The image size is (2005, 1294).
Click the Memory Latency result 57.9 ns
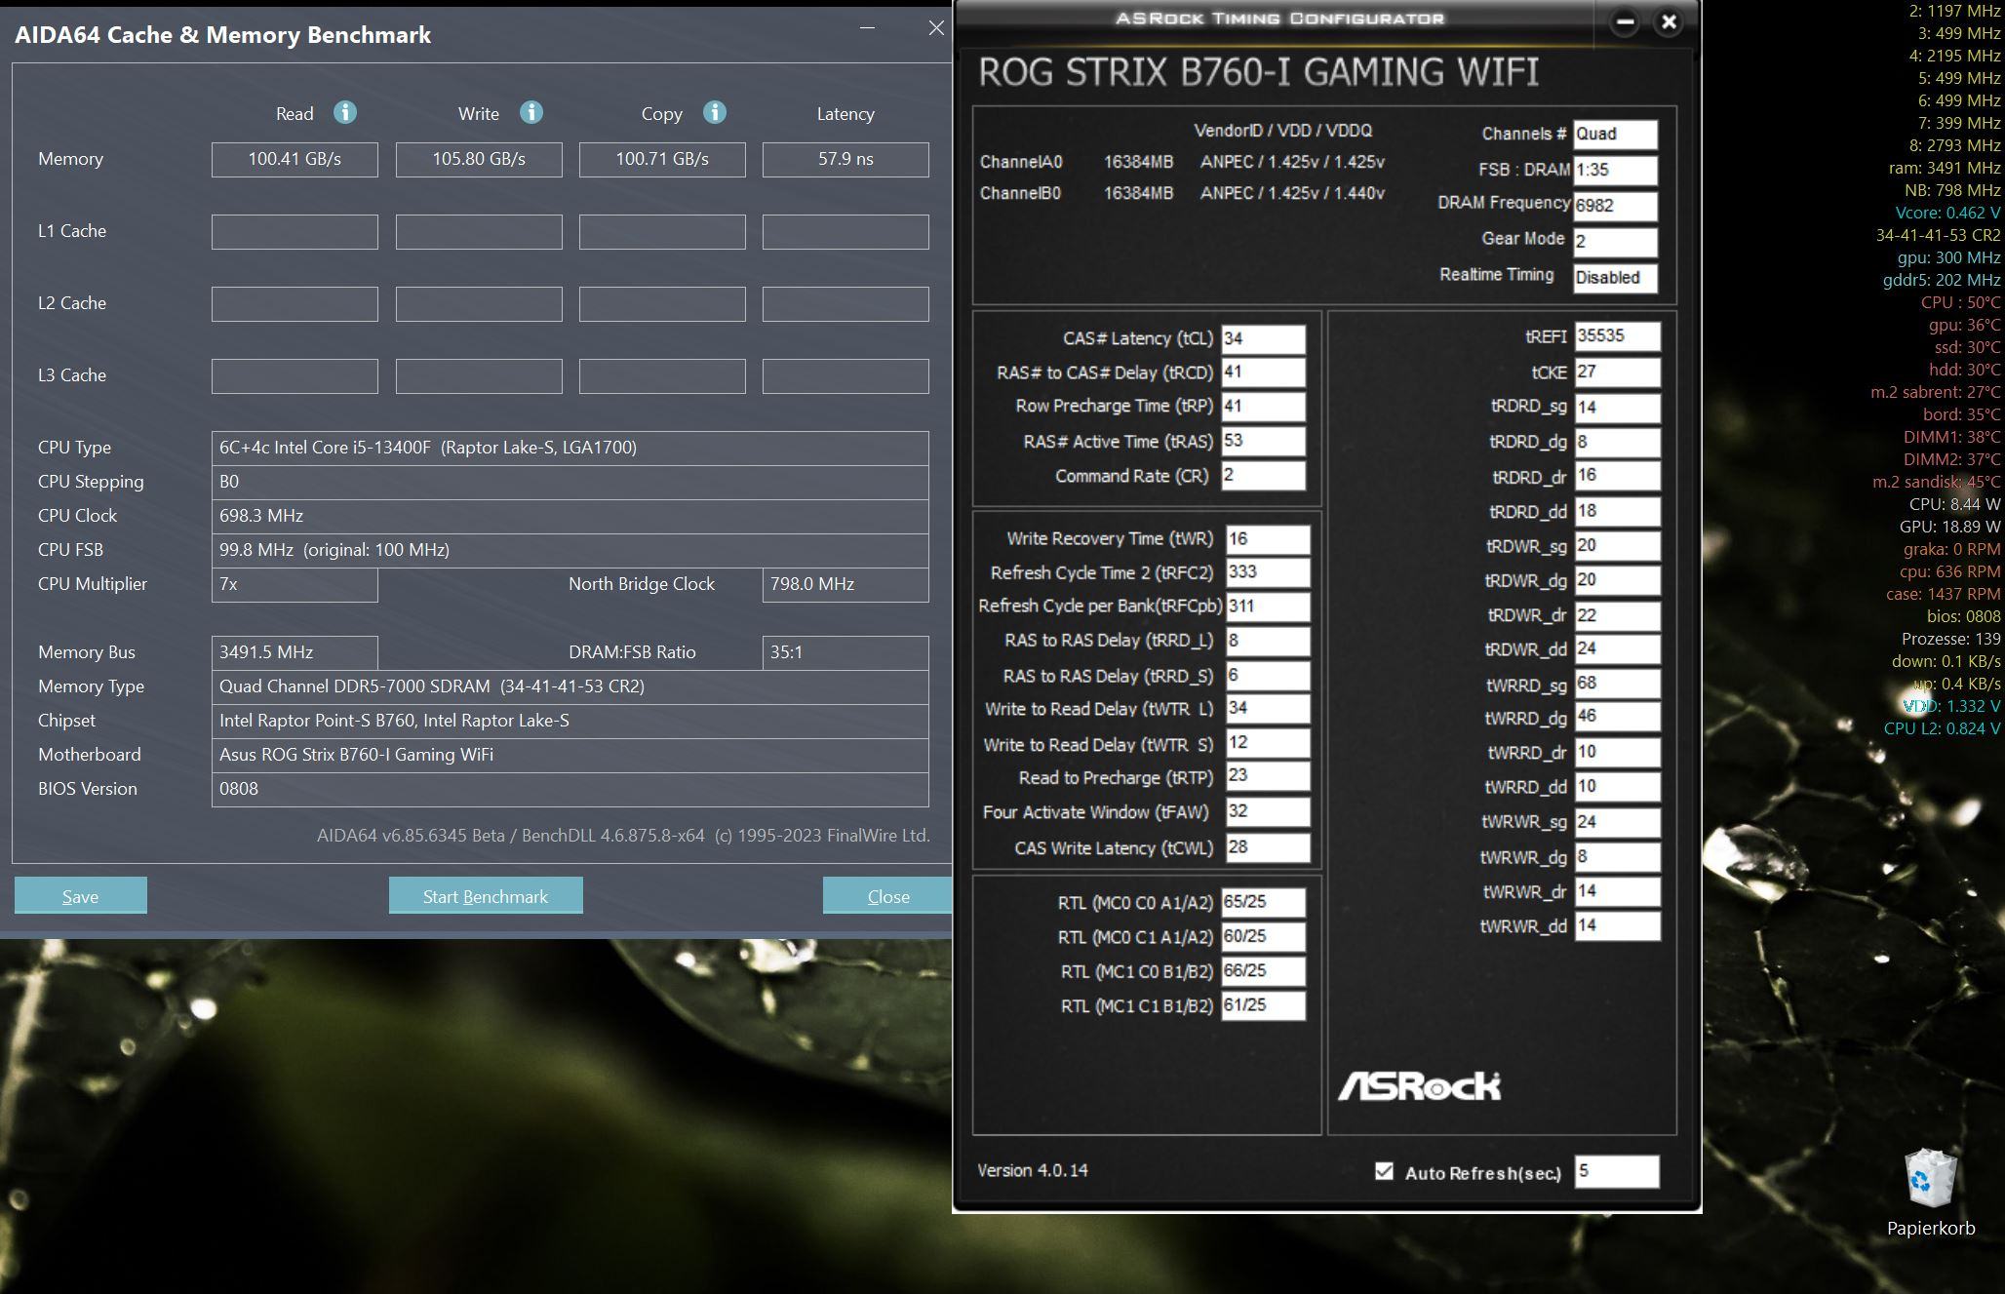[845, 159]
